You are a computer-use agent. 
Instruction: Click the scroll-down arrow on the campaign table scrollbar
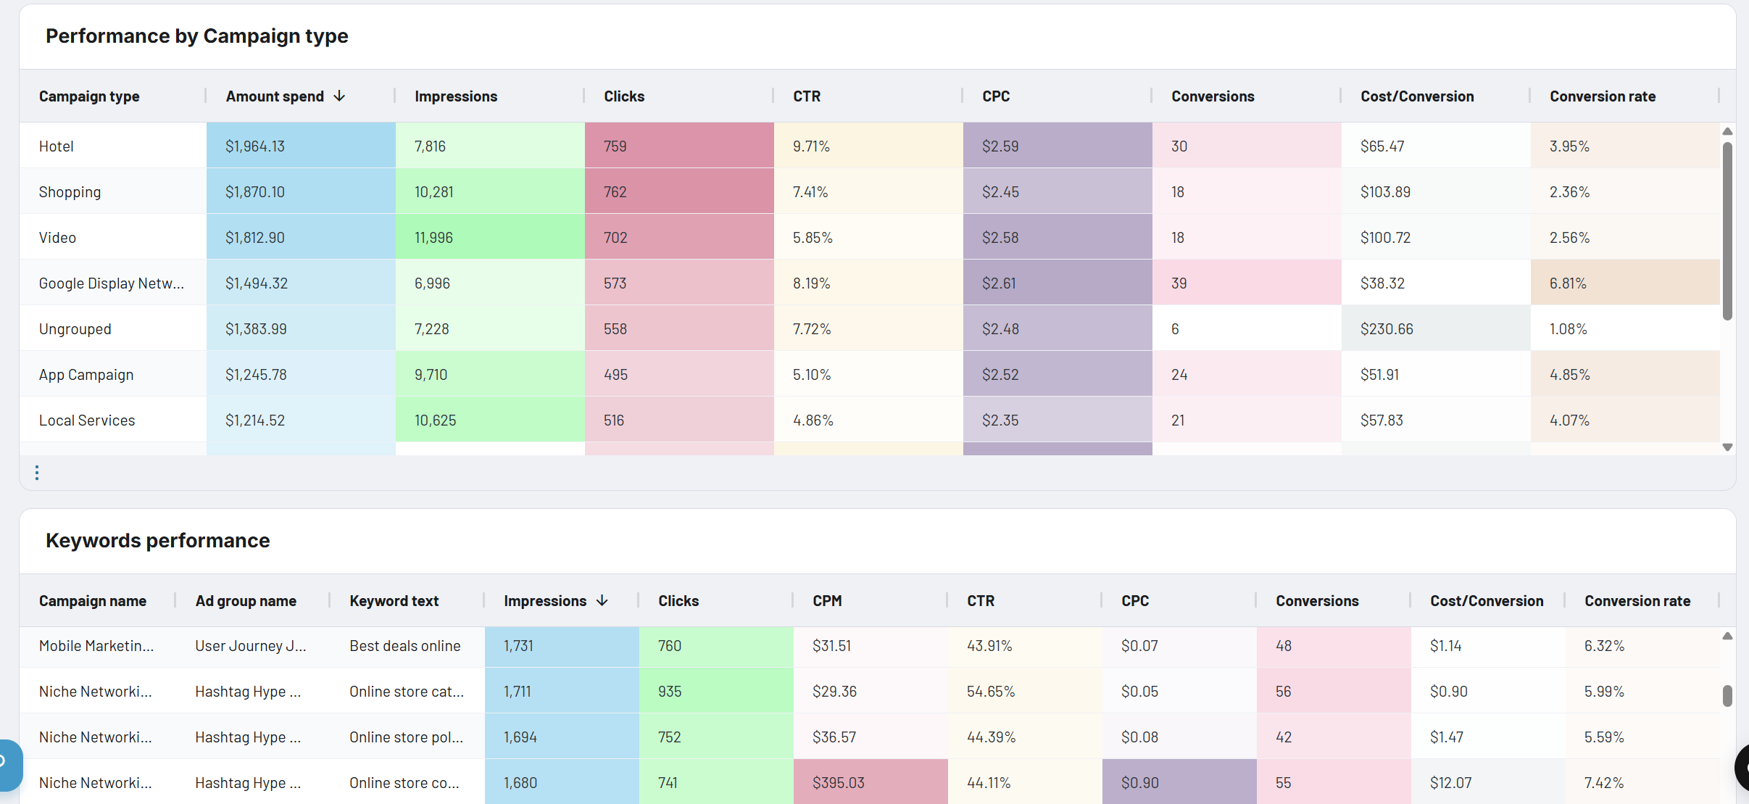tap(1728, 447)
